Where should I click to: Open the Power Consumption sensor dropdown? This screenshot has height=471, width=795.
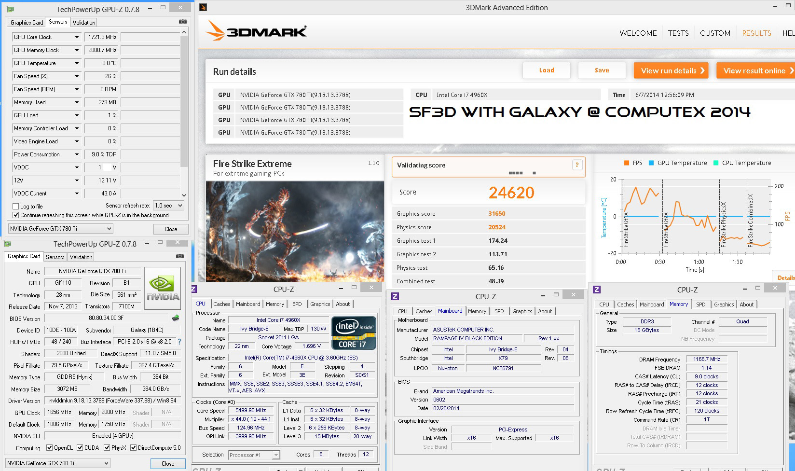(77, 154)
